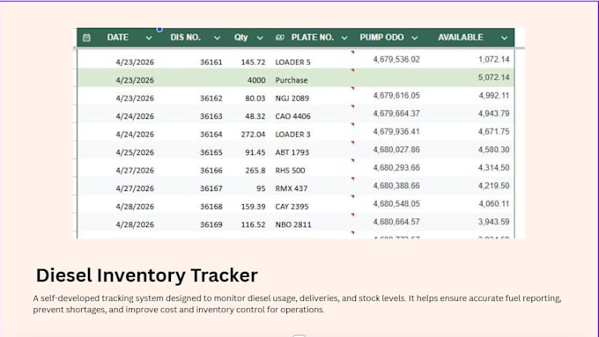
Task: Select available balance 4,943.79
Action: [494, 114]
